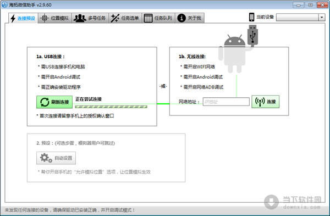Click the 1a. USB连接 heading
The image size is (330, 216).
click(x=51, y=57)
